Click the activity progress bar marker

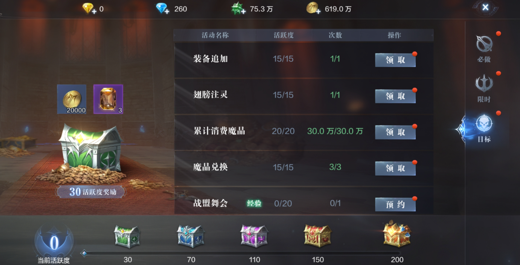pyautogui.click(x=84, y=253)
